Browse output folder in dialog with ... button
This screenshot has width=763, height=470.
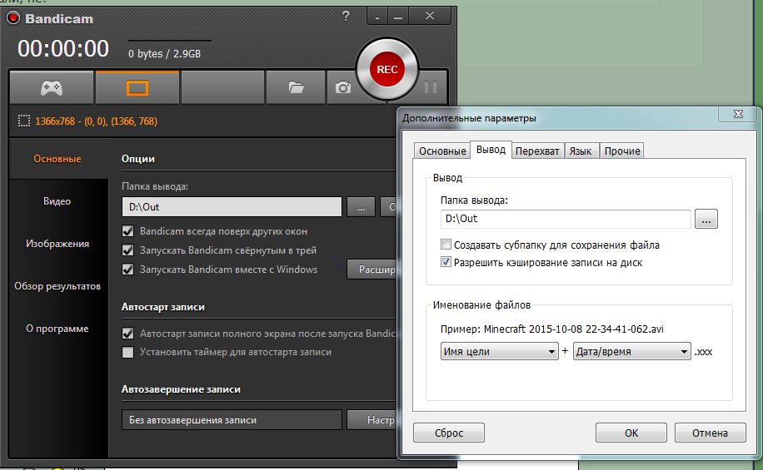706,219
